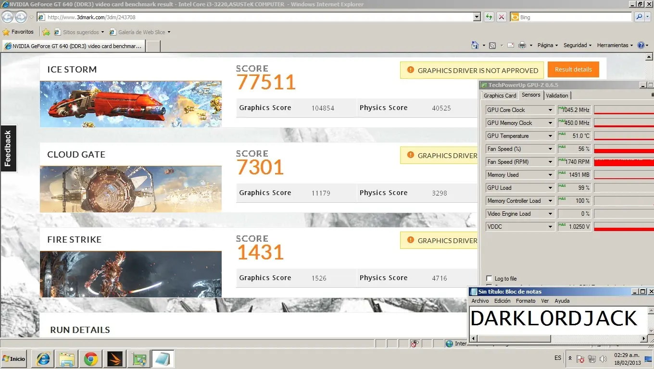Open Galería de Web Slice link
This screenshot has width=654, height=369.
pos(139,32)
